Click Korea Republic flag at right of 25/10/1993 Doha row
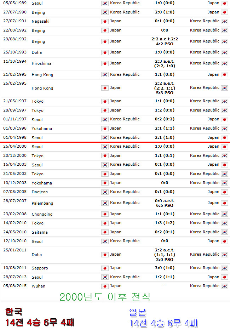Screen dimensions: 230x330 tap(225, 53)
